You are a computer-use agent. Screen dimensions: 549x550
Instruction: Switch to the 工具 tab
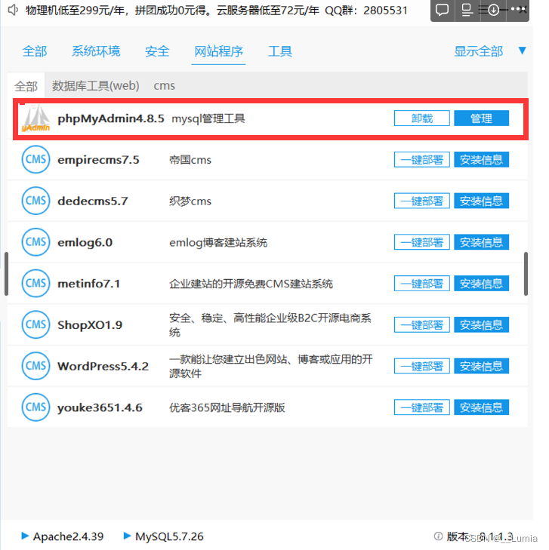(279, 51)
